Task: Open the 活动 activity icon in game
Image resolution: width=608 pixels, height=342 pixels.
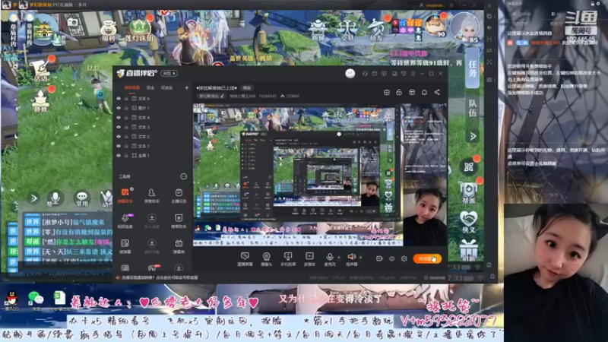Action: click(x=41, y=69)
